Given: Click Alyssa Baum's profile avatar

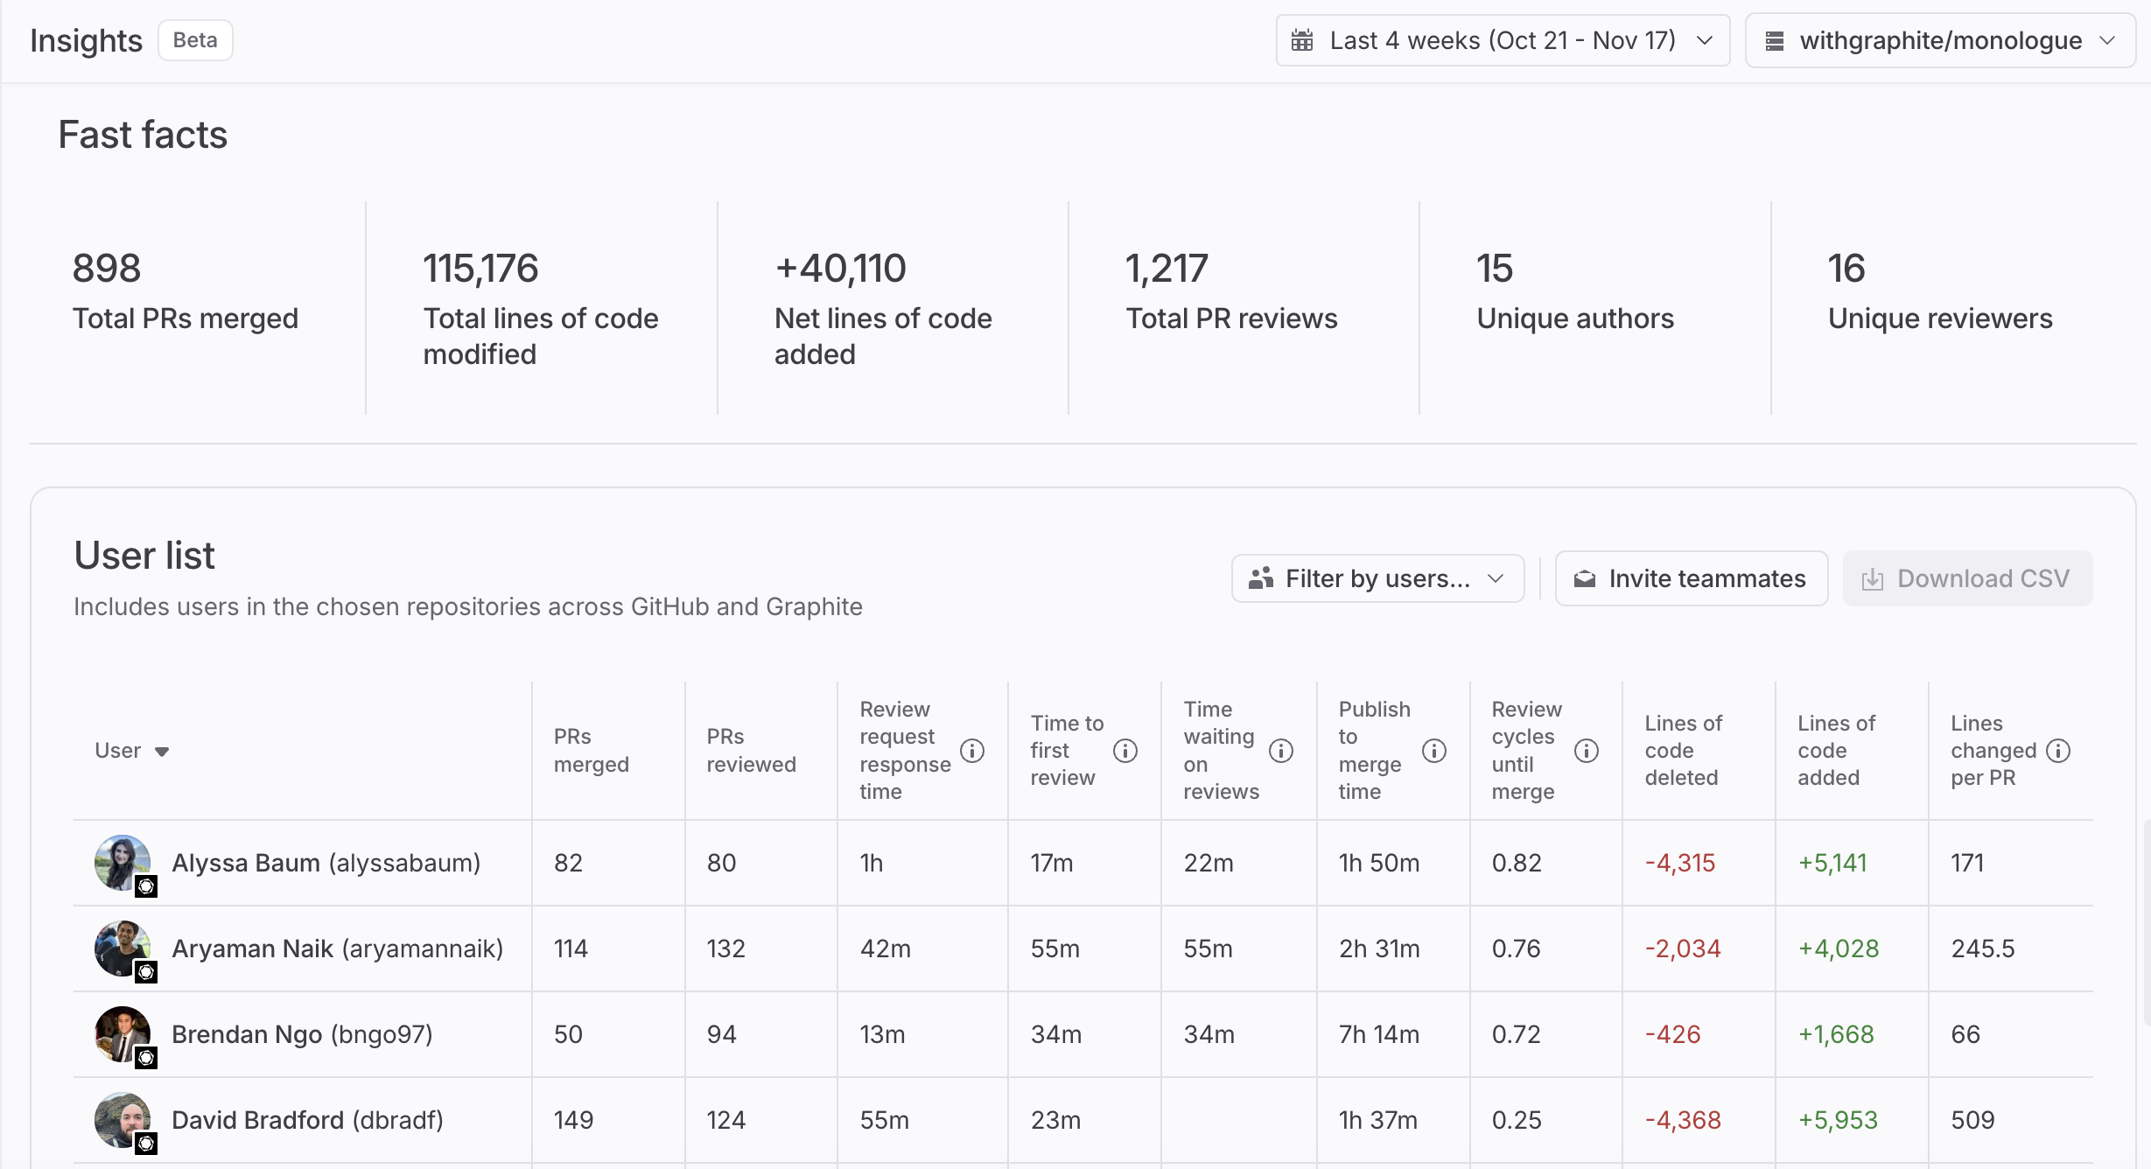Looking at the screenshot, I should (123, 862).
